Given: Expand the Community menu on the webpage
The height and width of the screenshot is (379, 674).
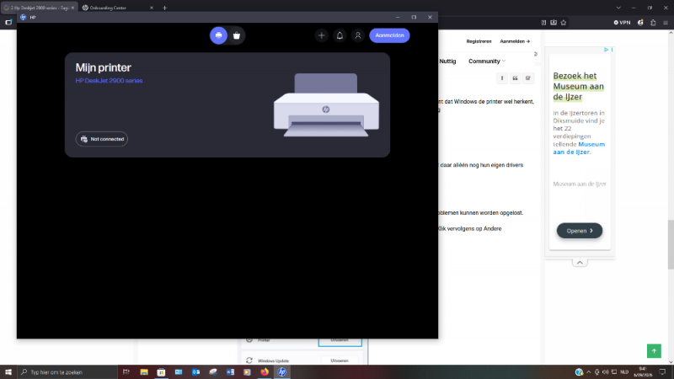Looking at the screenshot, I should pyautogui.click(x=487, y=61).
